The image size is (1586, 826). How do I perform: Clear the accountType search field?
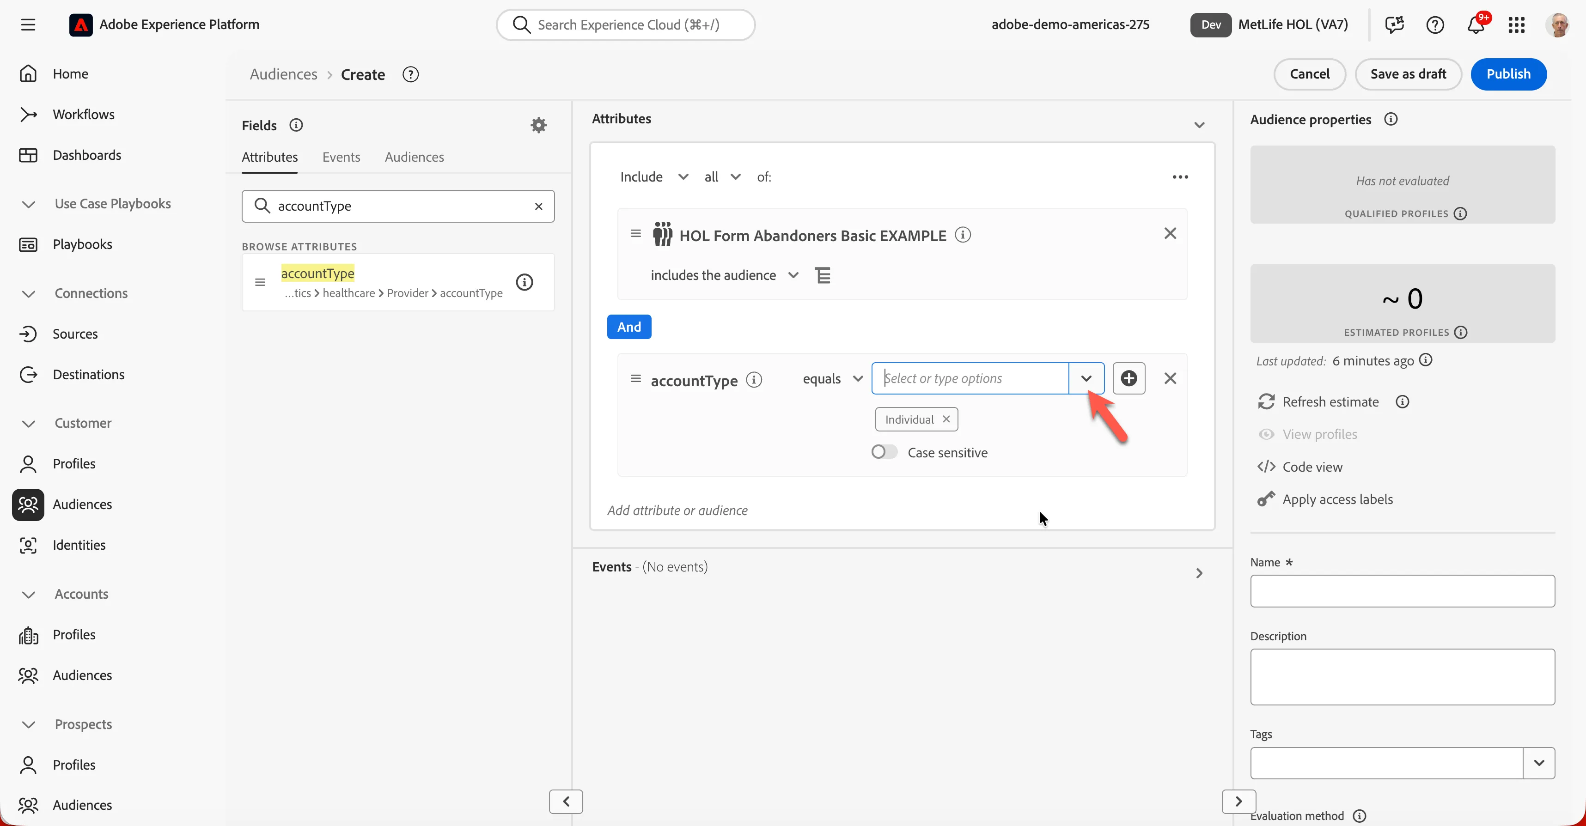[539, 206]
